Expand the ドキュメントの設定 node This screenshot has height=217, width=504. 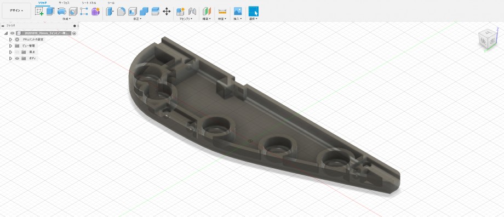[10, 39]
